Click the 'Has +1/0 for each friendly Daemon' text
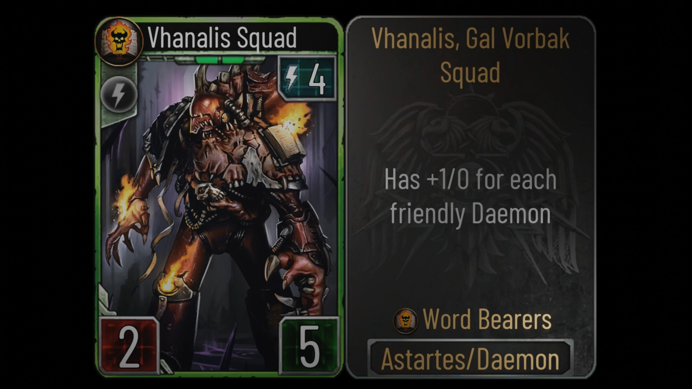This screenshot has width=692, height=389. click(x=470, y=197)
